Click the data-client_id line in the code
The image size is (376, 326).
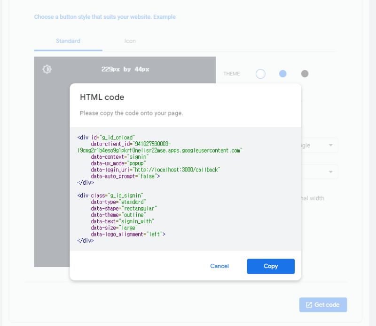click(x=131, y=144)
